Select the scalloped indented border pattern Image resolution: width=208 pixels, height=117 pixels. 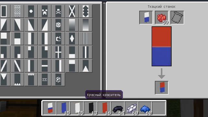tap(86, 11)
